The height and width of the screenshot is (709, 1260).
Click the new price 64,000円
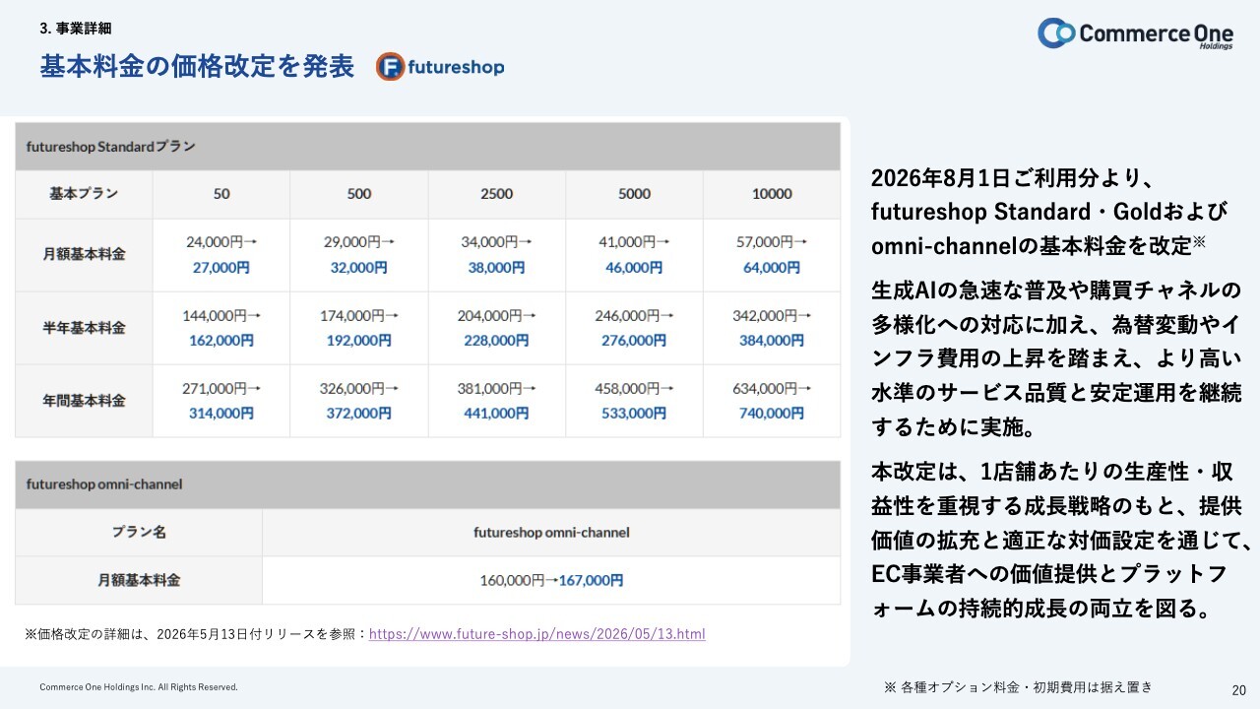point(772,267)
